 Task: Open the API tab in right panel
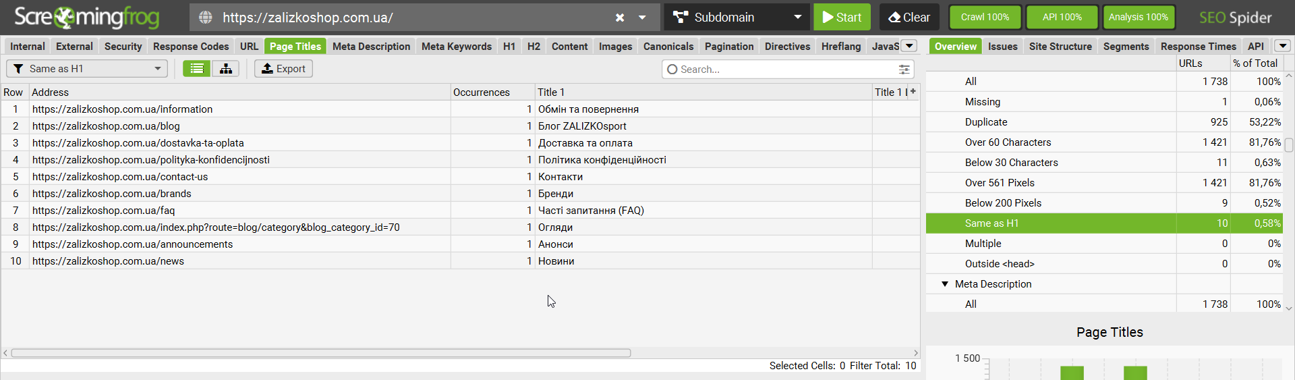pyautogui.click(x=1255, y=46)
